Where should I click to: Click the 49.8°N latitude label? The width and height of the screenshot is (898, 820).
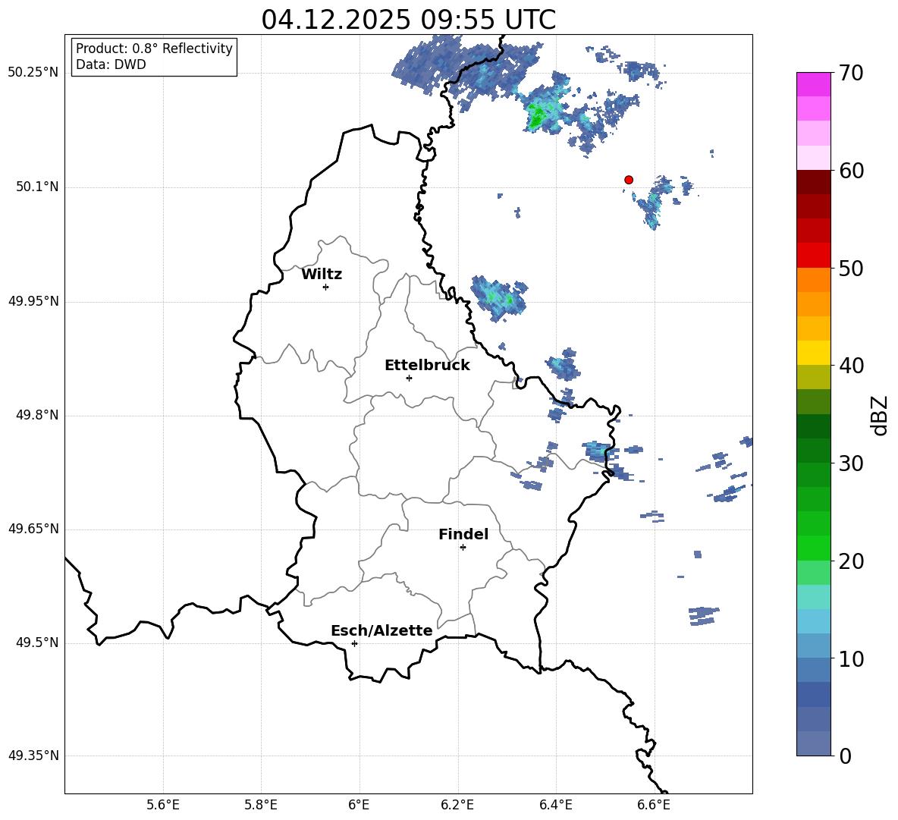tap(37, 415)
